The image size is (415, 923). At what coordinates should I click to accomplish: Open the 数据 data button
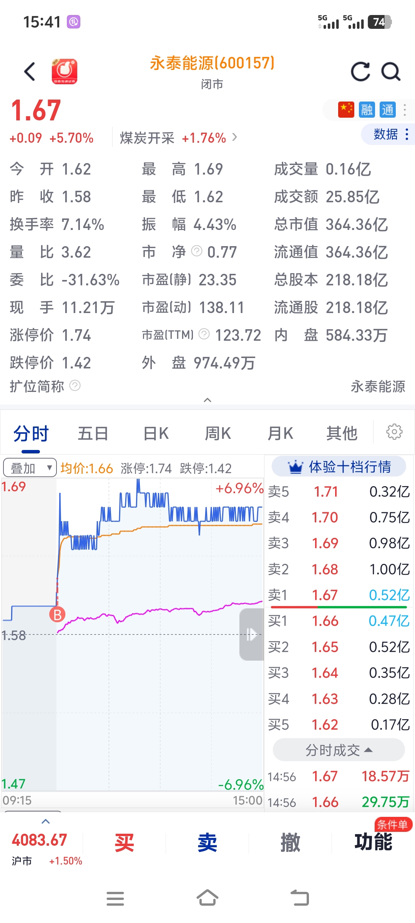pyautogui.click(x=388, y=134)
